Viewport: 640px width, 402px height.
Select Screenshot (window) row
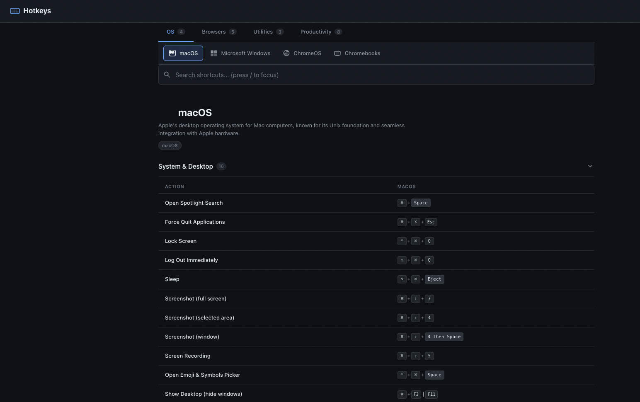point(376,337)
